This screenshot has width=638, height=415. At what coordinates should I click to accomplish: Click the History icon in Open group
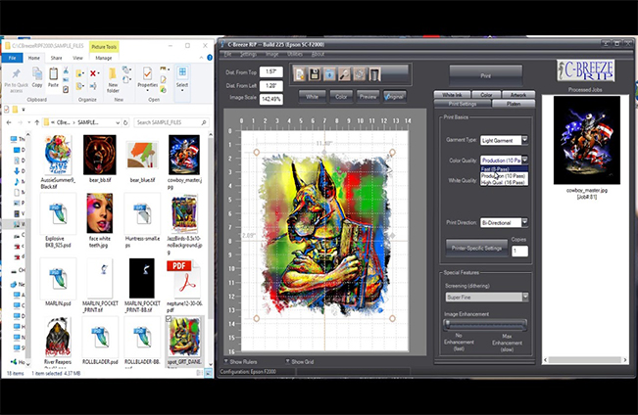(164, 89)
